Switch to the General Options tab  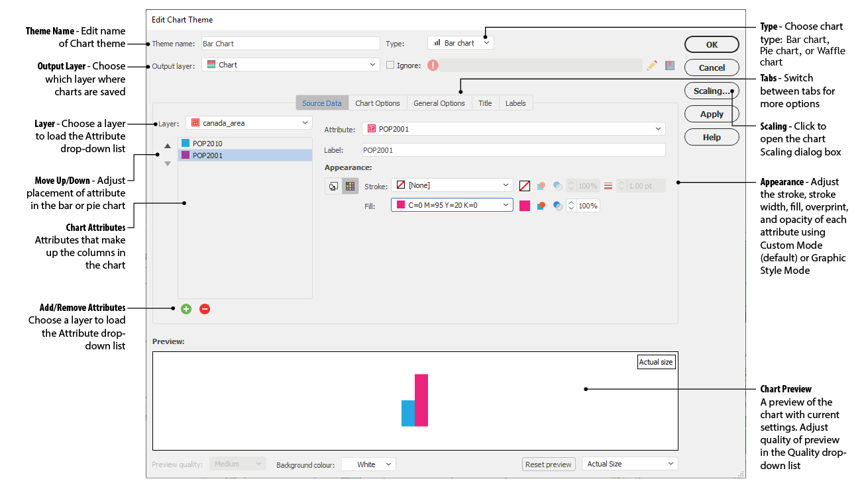[439, 103]
